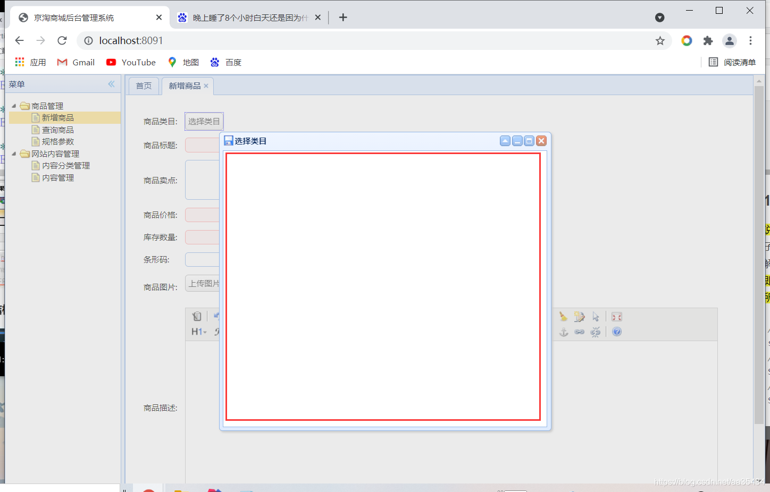Focus the 库存数量 input field
This screenshot has width=770, height=492.
click(x=202, y=237)
